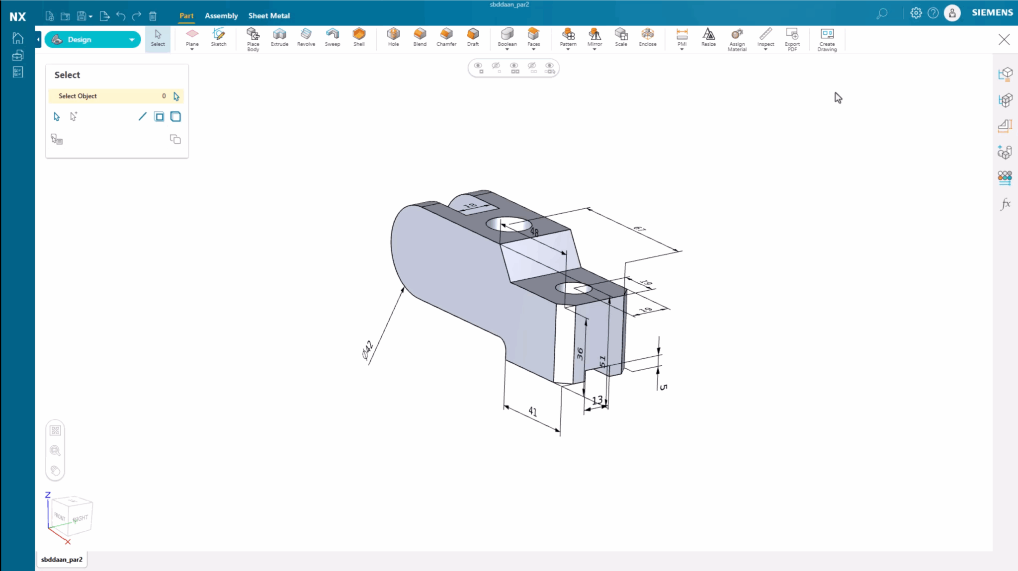
Task: Toggle visibility of solid bodies with first eye icon
Action: point(478,68)
